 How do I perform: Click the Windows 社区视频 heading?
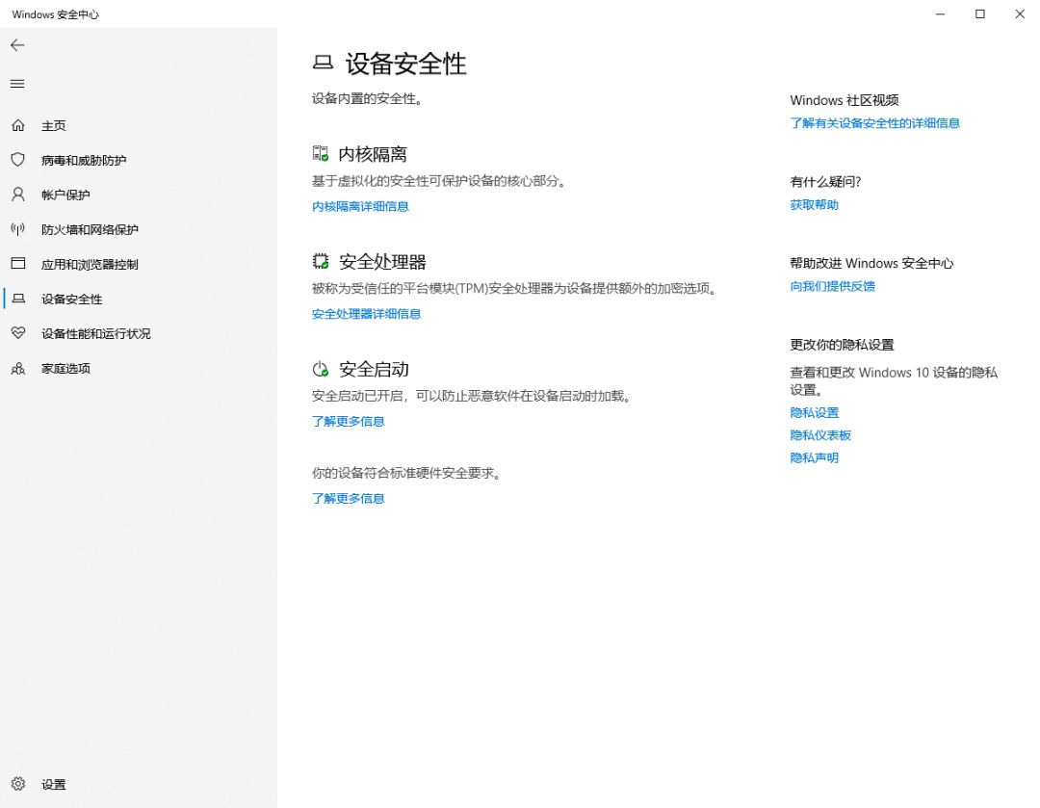pos(845,100)
